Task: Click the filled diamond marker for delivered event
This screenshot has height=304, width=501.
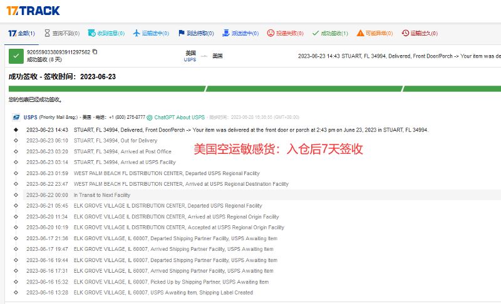Action: [16, 130]
